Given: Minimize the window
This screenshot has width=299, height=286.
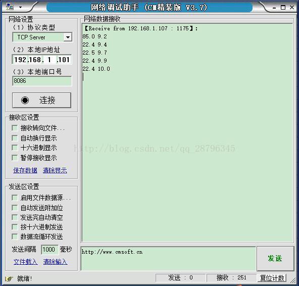Looking at the screenshot, I should click(x=274, y=8).
